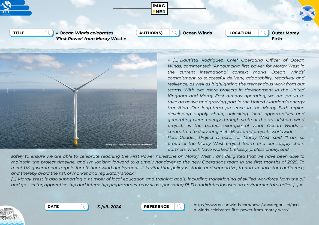Screen dimensions: 319x225
Task: Click the sentence starting 'Pete Geddes, Project Director'
Action: [236, 143]
